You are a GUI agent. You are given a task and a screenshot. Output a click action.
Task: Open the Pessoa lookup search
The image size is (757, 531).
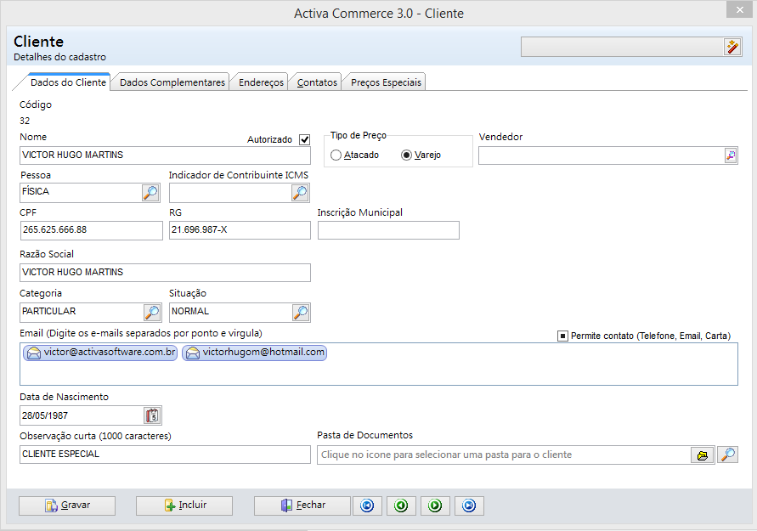click(x=150, y=193)
